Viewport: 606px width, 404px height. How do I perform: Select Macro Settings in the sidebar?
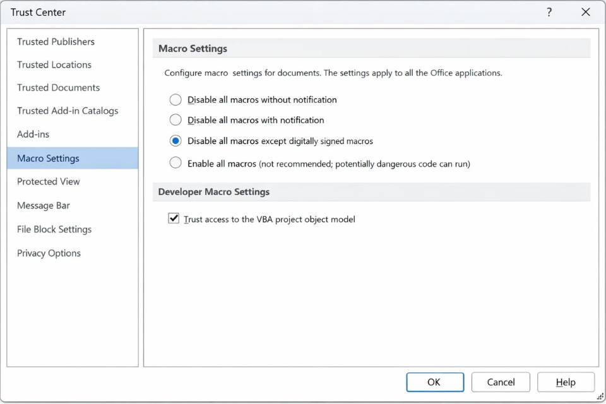pos(48,158)
